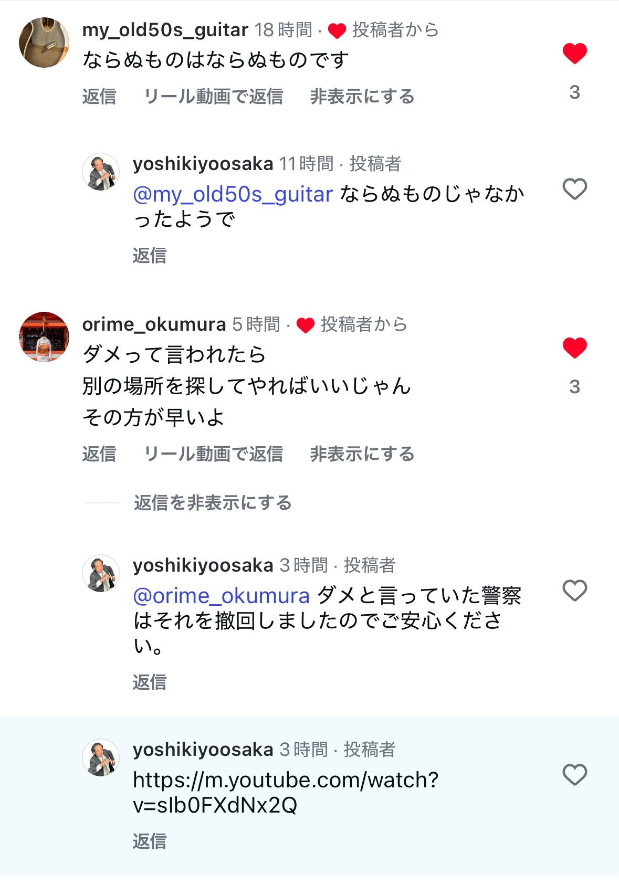Reply to my_old50s_guitar's comment

pyautogui.click(x=99, y=97)
